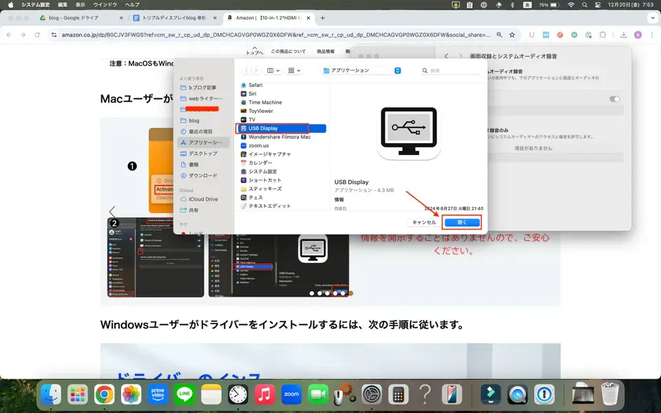Open the grid grouping options dropdown
This screenshot has width=661, height=413.
[x=294, y=70]
